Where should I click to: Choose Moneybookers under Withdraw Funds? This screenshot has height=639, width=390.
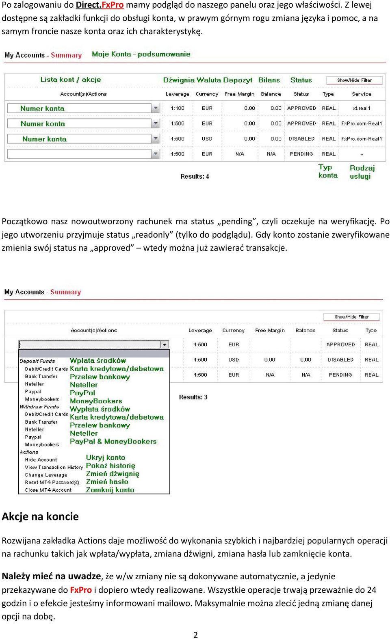click(42, 445)
